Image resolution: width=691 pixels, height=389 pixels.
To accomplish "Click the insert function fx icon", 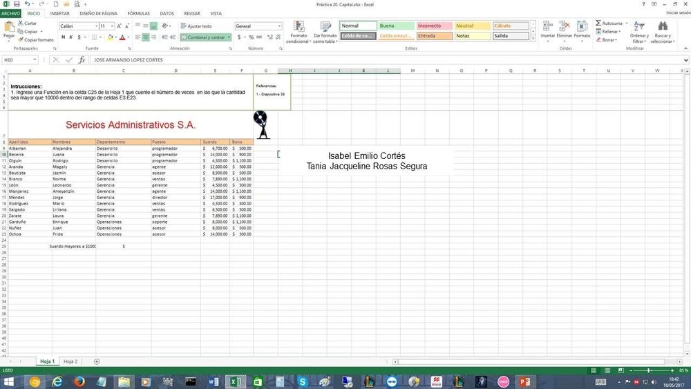I will 82,60.
